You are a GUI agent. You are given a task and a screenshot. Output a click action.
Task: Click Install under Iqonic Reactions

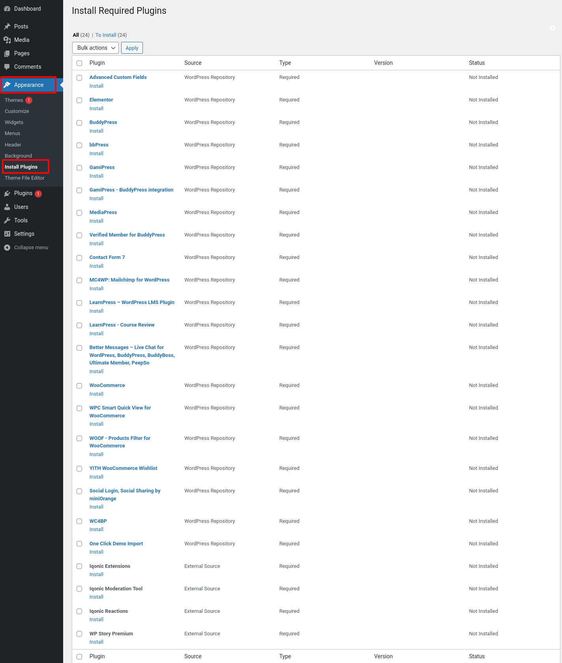tap(96, 620)
